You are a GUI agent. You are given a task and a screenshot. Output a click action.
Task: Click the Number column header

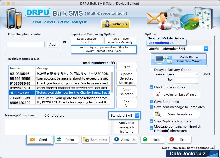pyautogui.click(x=22, y=68)
